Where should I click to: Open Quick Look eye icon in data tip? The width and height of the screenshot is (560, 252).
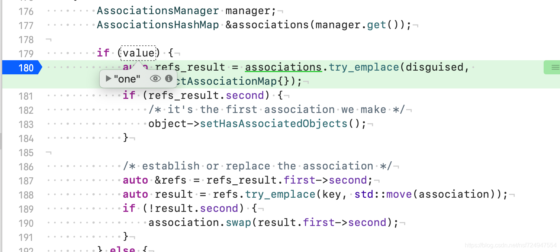pyautogui.click(x=155, y=78)
